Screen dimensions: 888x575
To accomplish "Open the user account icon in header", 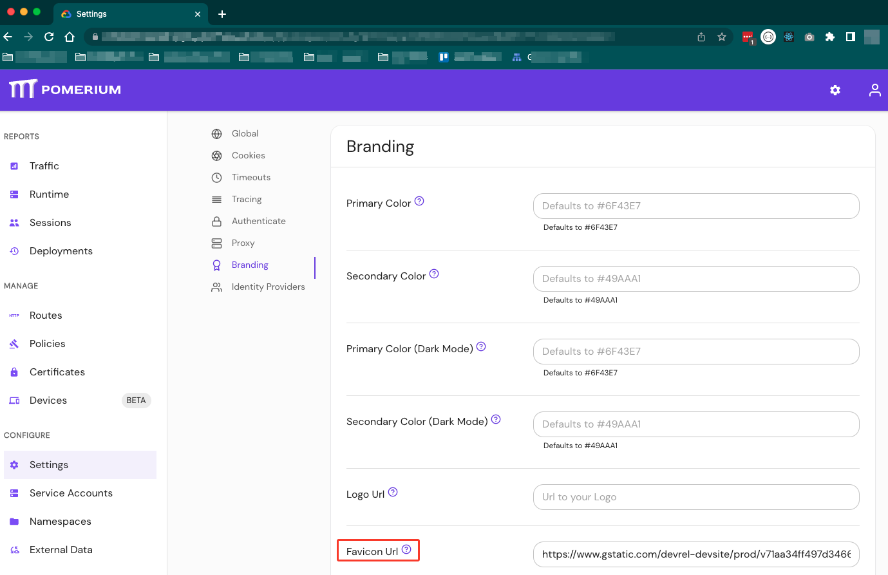I will (x=874, y=90).
